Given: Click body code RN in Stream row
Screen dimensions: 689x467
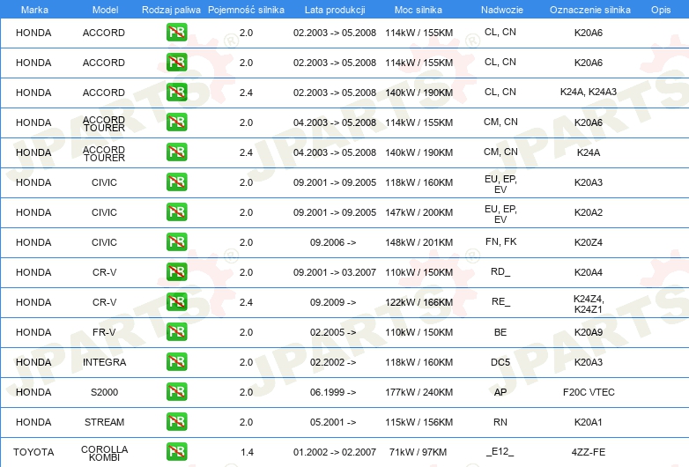Looking at the screenshot, I should pos(500,422).
